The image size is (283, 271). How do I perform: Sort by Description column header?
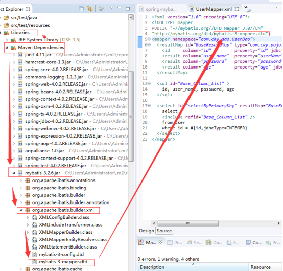coord(193,267)
